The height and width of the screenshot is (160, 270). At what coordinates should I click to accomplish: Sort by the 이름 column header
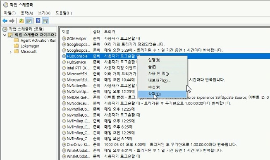click(x=76, y=31)
